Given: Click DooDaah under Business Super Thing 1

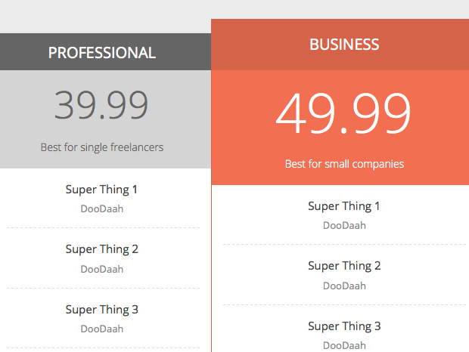Looking at the screenshot, I should click(x=344, y=225).
